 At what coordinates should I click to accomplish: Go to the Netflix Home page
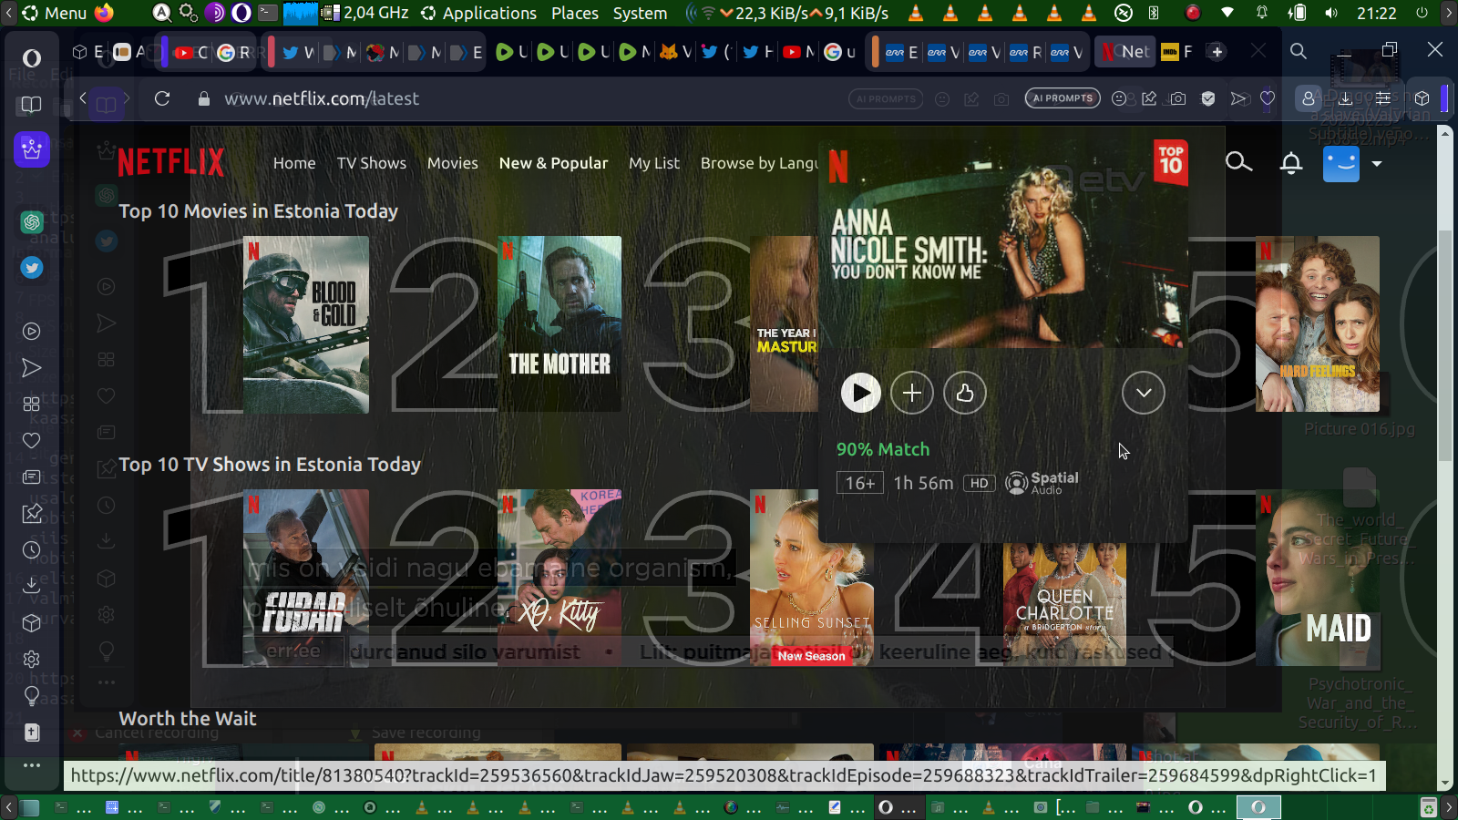click(x=294, y=163)
